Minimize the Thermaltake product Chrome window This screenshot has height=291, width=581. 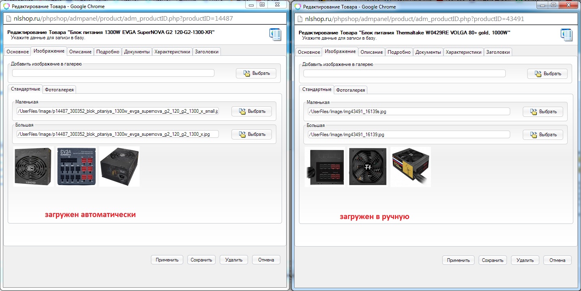[543, 5]
